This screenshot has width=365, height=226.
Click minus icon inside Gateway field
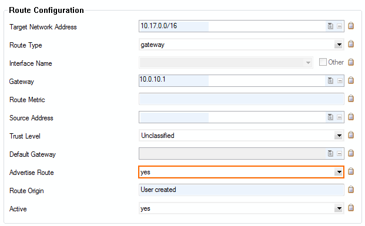(x=340, y=80)
